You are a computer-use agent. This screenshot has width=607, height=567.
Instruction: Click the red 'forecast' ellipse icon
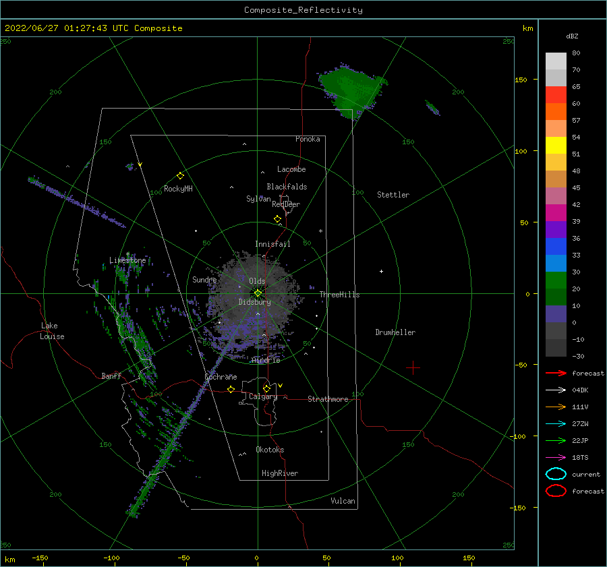tap(556, 491)
